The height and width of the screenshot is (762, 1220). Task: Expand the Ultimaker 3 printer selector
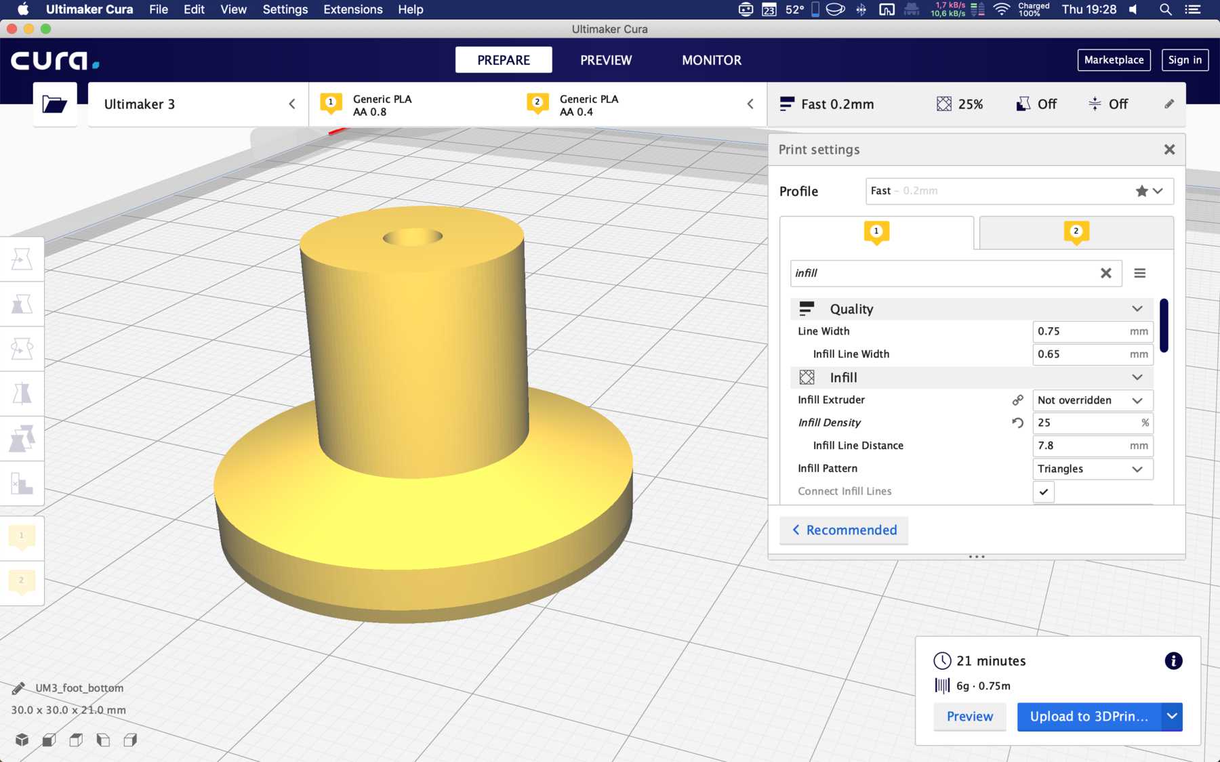tap(198, 104)
